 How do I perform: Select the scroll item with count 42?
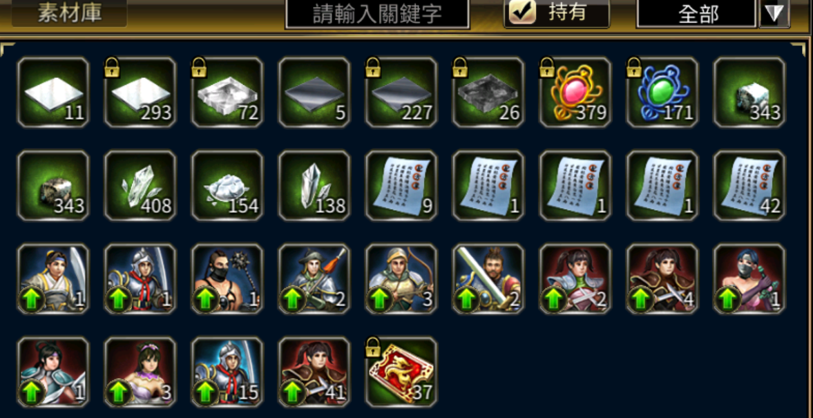749,186
